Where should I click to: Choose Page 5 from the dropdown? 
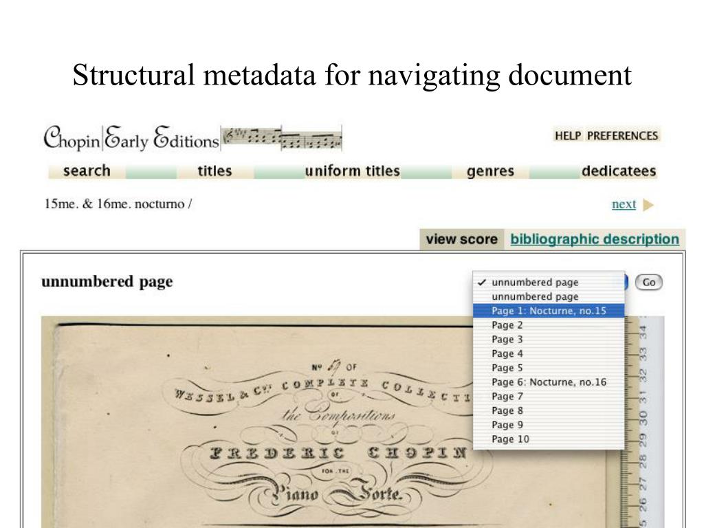pos(549,368)
